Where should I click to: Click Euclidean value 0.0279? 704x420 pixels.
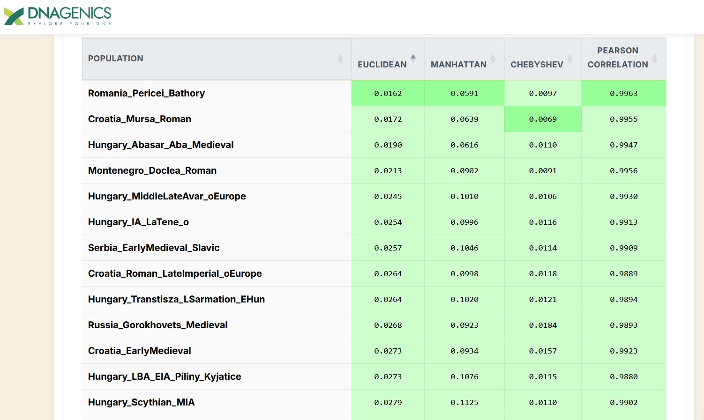tap(388, 403)
